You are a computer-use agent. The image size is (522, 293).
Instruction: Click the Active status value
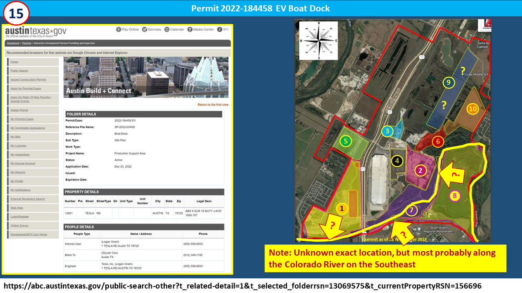point(118,160)
